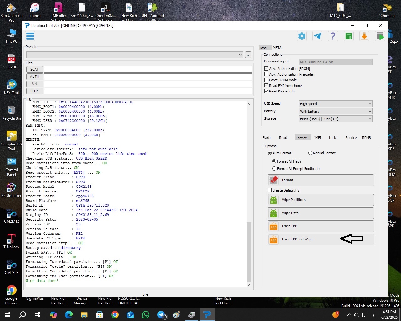Open the backup directory link in log
Viewport: 401px width, 321px height.
tap(70, 248)
